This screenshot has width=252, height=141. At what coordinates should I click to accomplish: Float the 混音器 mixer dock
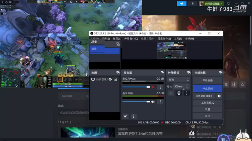(163, 73)
